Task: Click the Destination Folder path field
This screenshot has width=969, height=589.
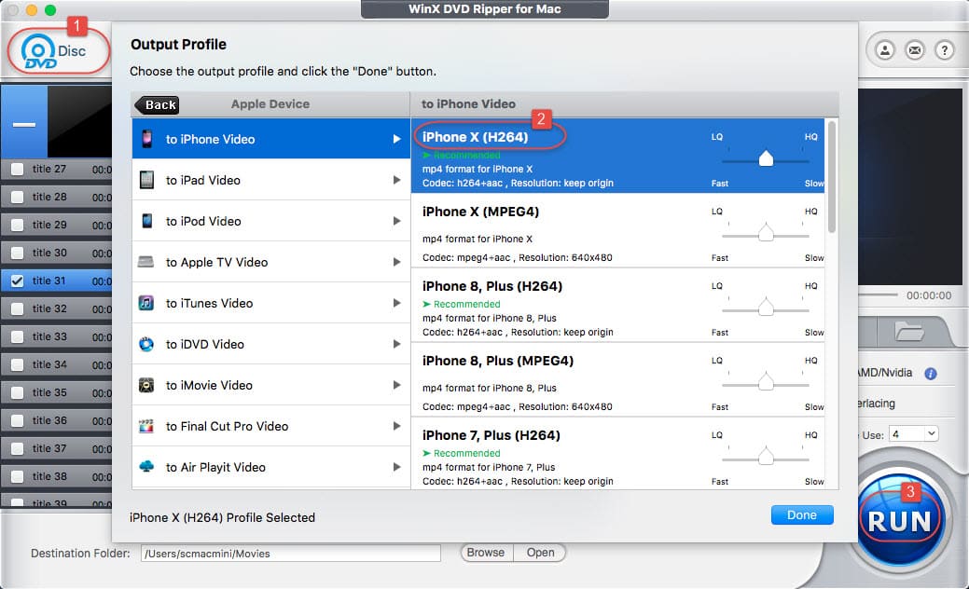Action: [290, 554]
